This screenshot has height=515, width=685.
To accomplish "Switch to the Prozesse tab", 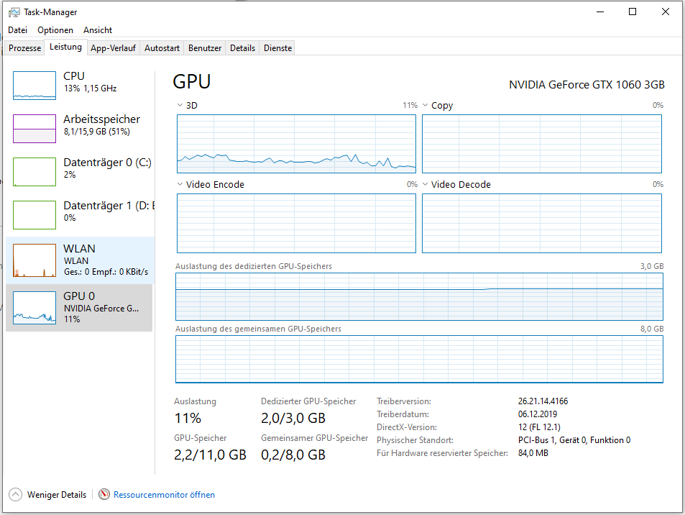I will [x=25, y=48].
